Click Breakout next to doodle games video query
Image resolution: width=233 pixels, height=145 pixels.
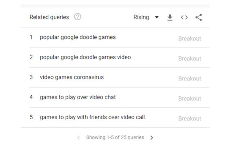(x=189, y=59)
